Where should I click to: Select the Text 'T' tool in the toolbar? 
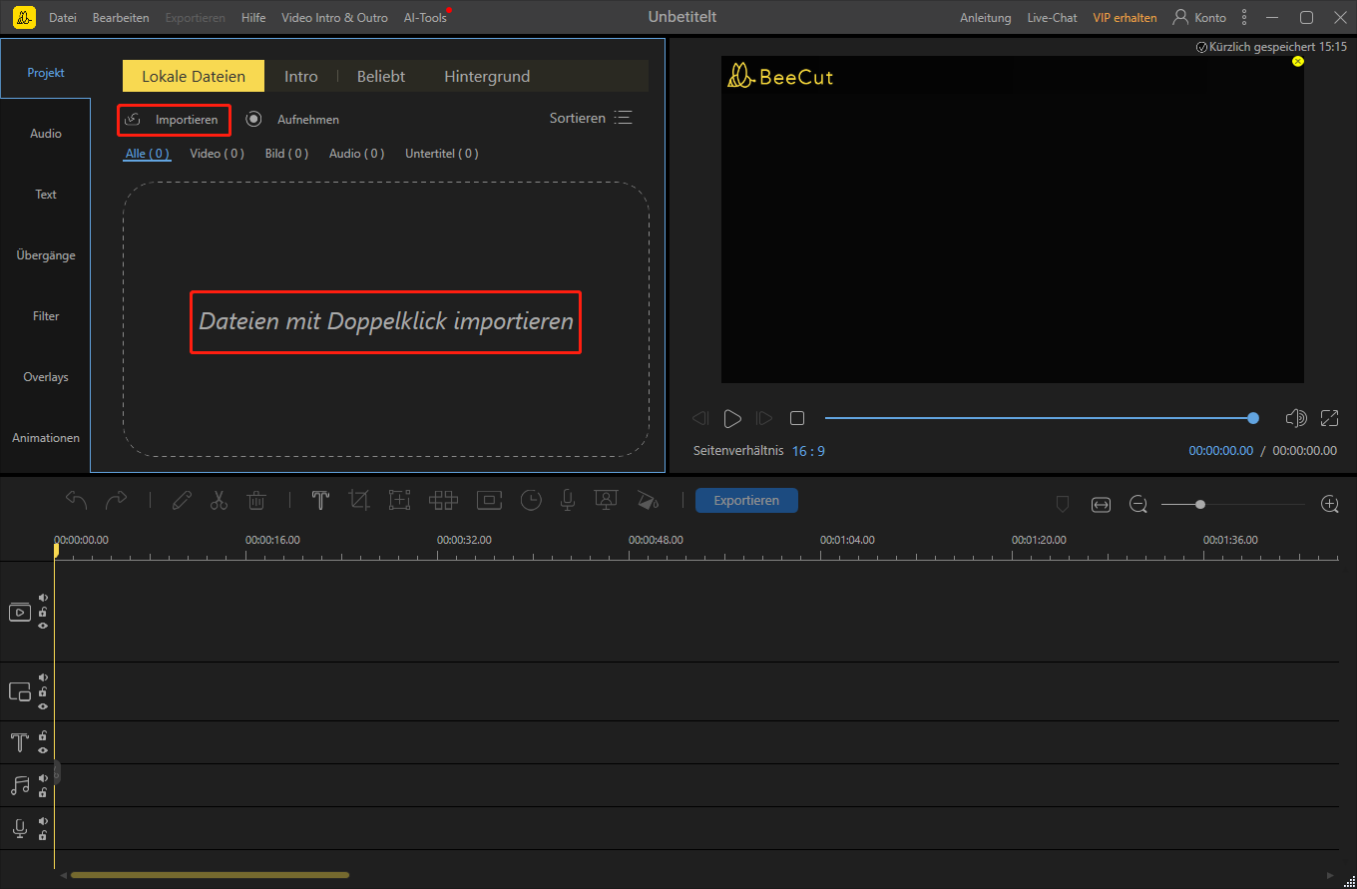pyautogui.click(x=320, y=500)
